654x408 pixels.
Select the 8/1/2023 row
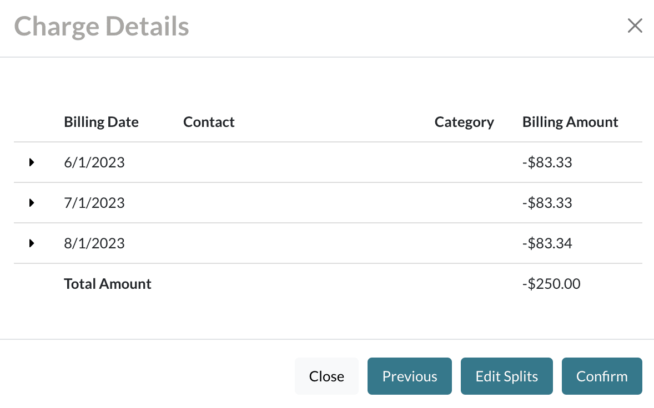click(x=94, y=243)
